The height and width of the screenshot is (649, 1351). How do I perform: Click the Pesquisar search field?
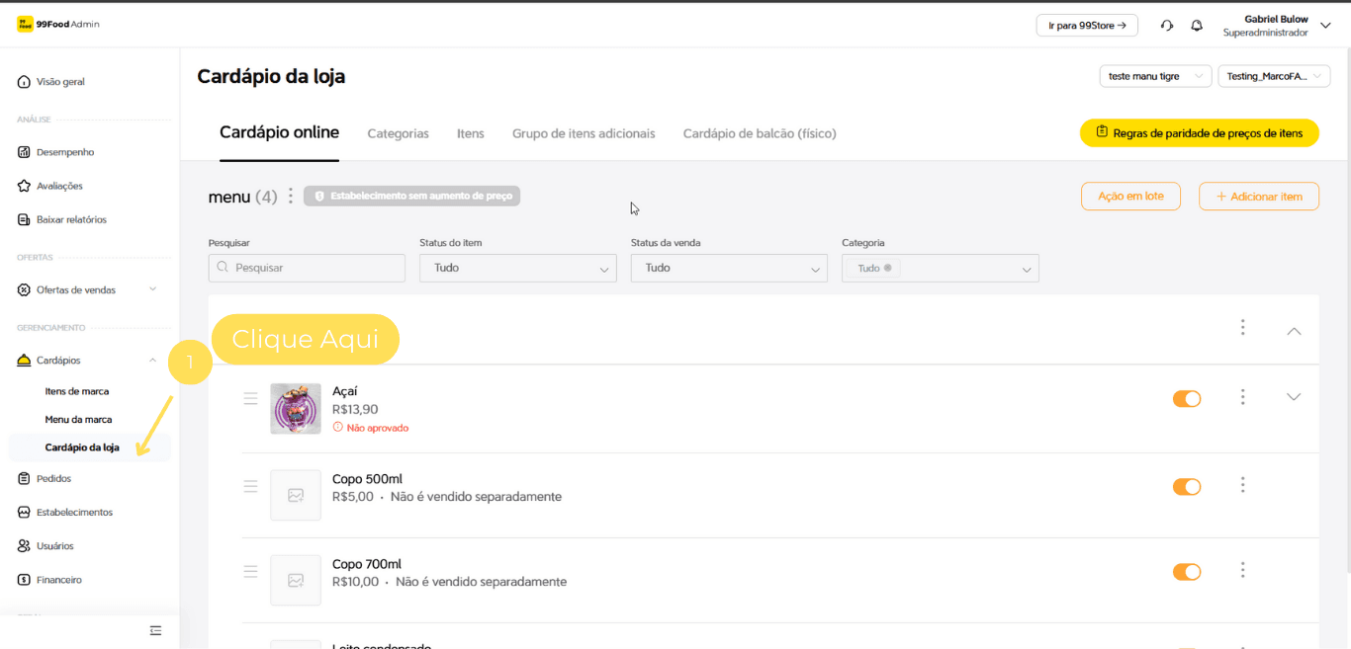click(307, 268)
